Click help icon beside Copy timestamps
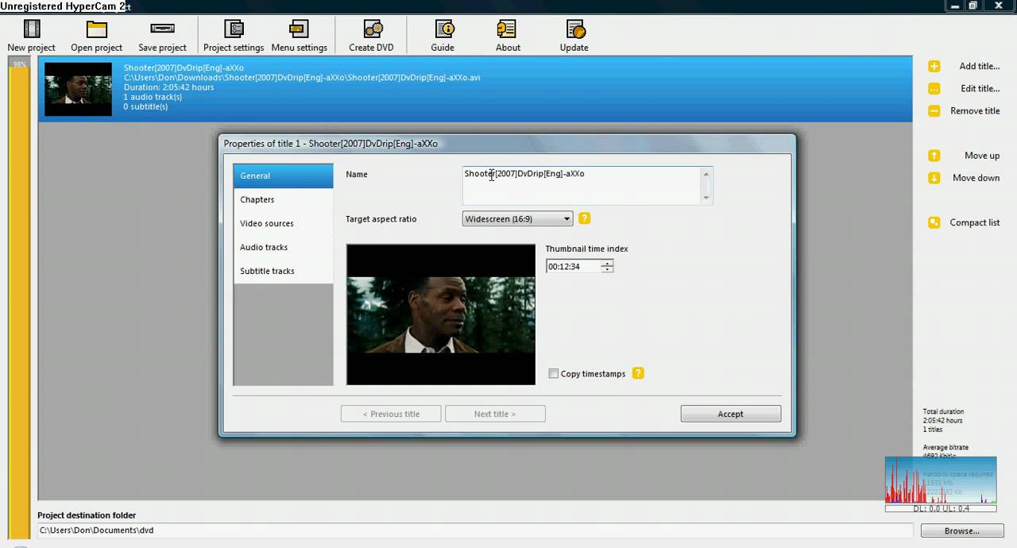1017x548 pixels. (638, 373)
